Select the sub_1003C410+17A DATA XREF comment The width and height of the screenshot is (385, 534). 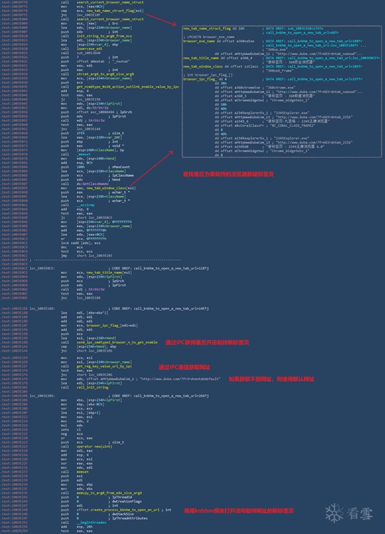[x=293, y=28]
